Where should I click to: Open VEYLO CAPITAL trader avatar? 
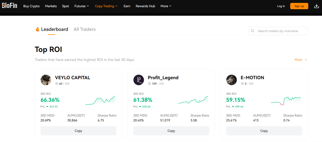(46, 80)
